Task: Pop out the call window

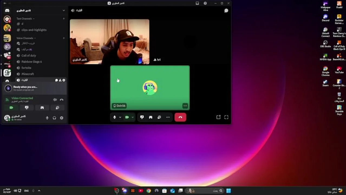Action: [218, 117]
